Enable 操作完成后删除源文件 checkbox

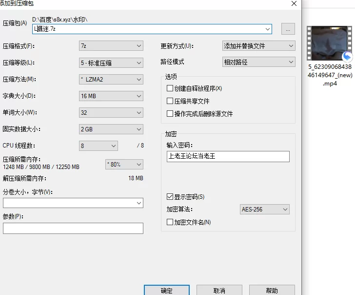[170, 114]
